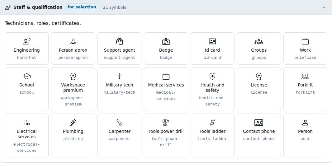Choose the Person user icon
The height and width of the screenshot is (163, 332).
pos(305,123)
